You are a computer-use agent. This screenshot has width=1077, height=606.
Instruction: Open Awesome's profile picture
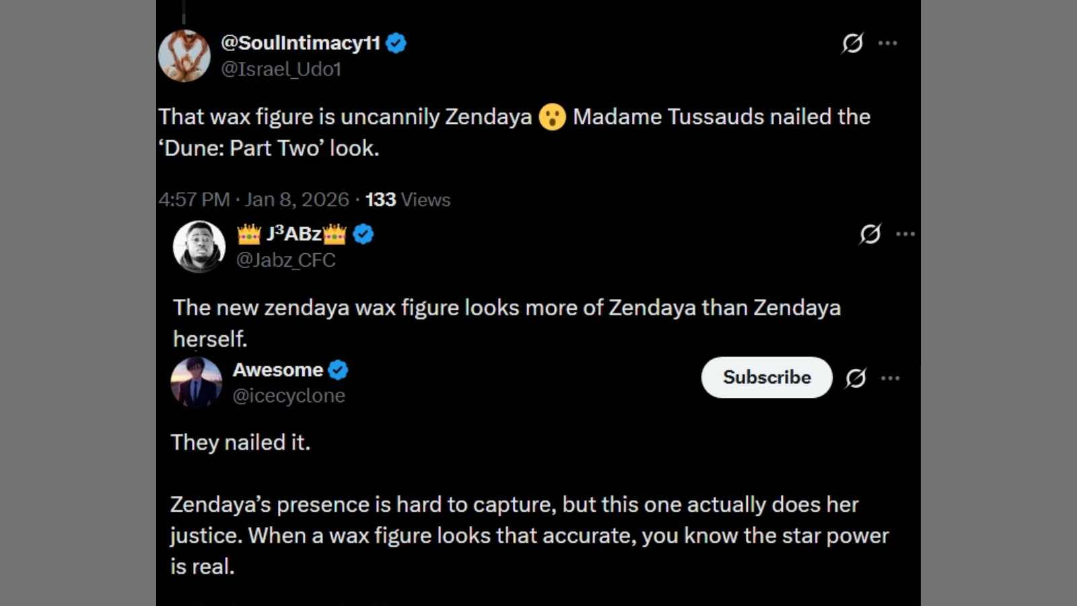pos(195,382)
